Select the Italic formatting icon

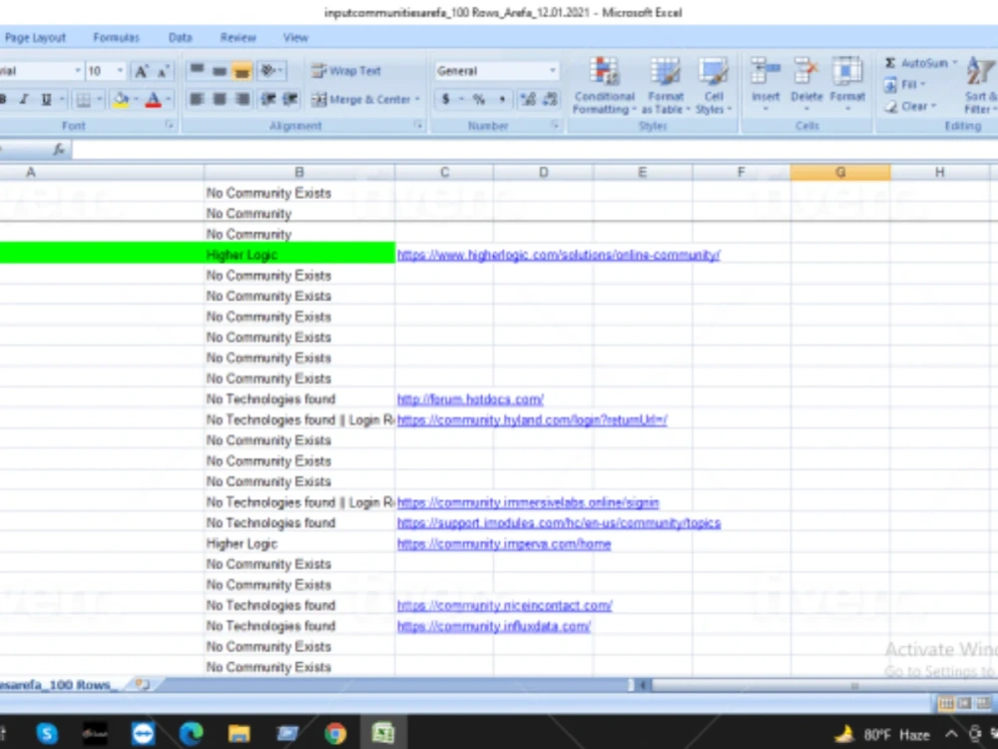26,99
